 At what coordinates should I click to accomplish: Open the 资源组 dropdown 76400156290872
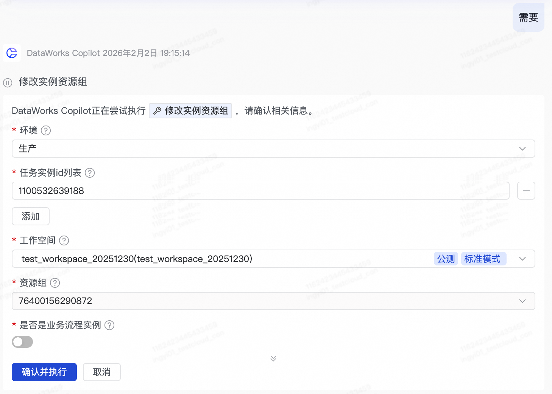coord(273,301)
